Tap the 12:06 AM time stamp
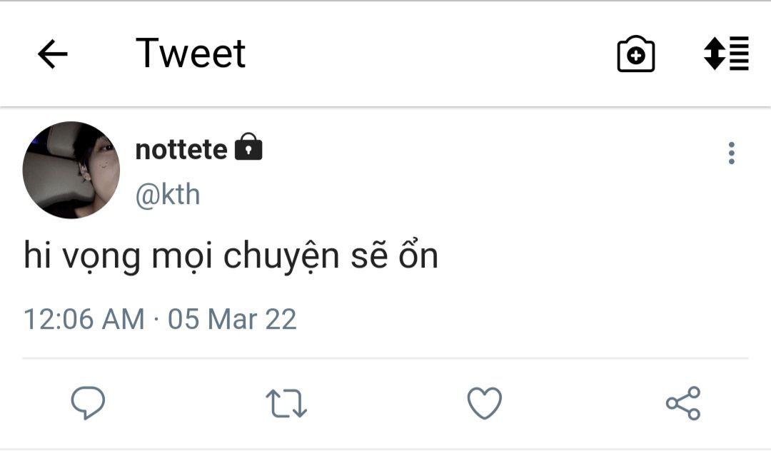Image resolution: width=771 pixels, height=473 pixels. (84, 318)
